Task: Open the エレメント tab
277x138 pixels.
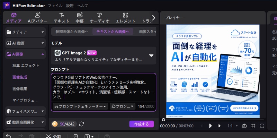Action: tap(125, 18)
